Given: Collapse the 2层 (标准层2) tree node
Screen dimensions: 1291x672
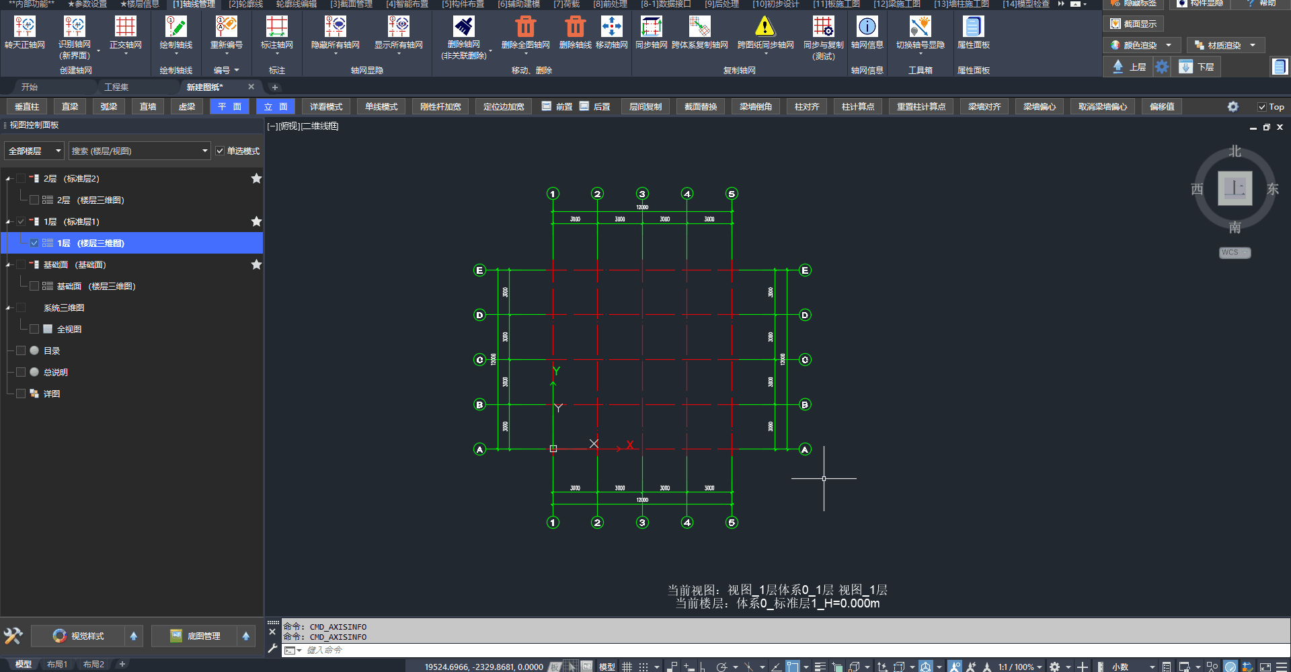Looking at the screenshot, I should [9, 179].
